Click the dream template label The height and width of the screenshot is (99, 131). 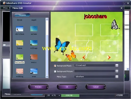tap(20, 20)
